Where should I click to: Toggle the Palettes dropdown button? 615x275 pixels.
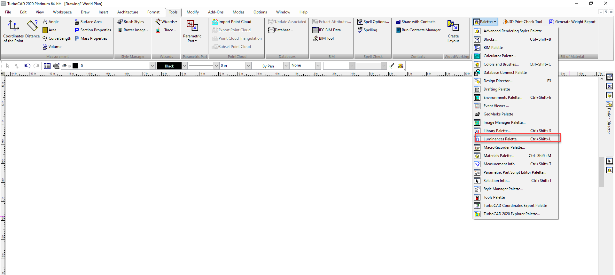point(485,22)
